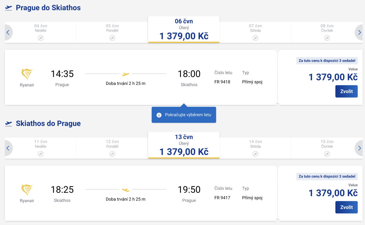This screenshot has height=225, width=365.
Task: Pick the 14 čvn Středa date
Action: (x=255, y=148)
